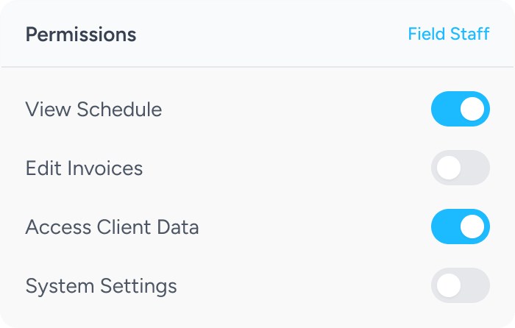Click the Permissions panel heading
Screen dimensions: 515x328
click(x=81, y=35)
